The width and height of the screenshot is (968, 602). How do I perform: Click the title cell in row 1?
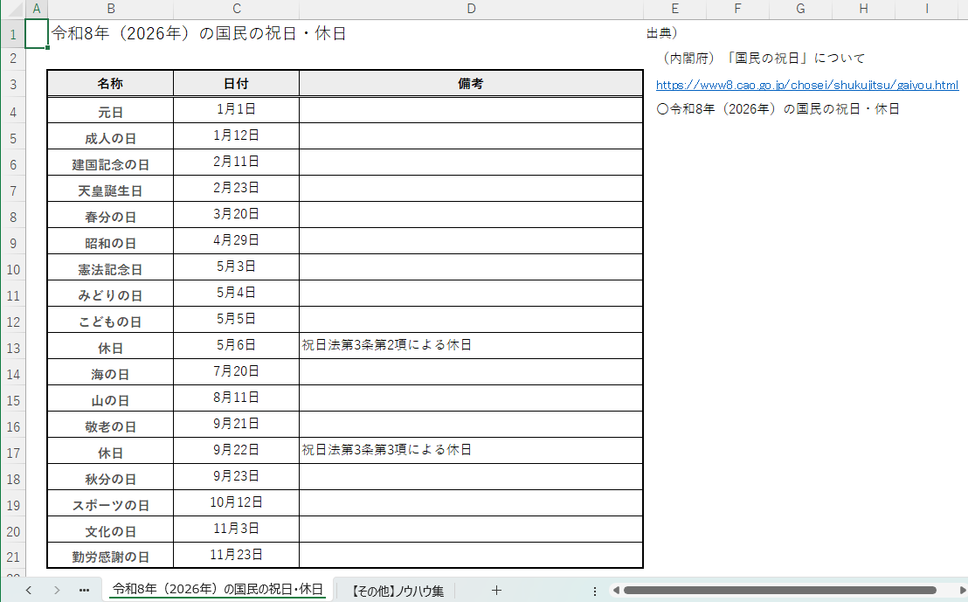point(199,34)
